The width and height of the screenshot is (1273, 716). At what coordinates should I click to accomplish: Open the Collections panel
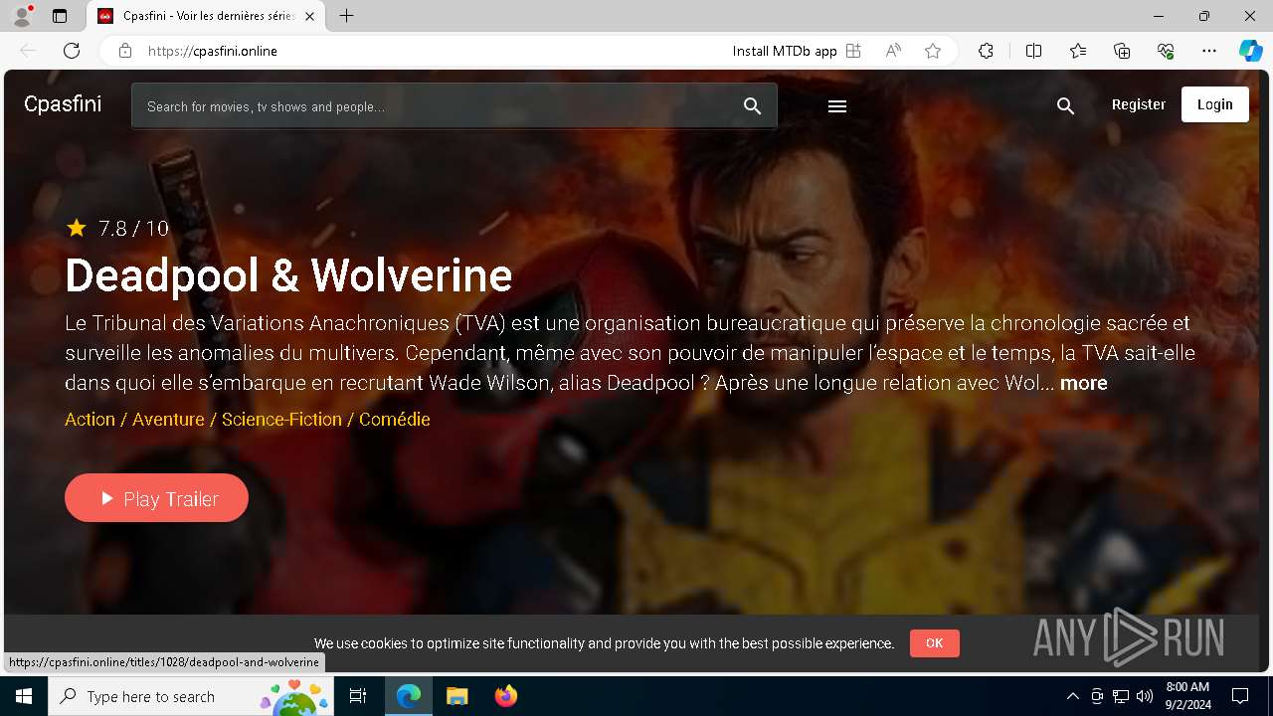[1122, 51]
